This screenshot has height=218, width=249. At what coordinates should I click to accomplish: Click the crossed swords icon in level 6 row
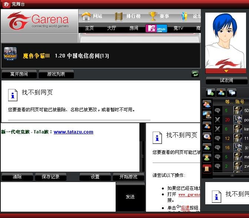point(218,129)
